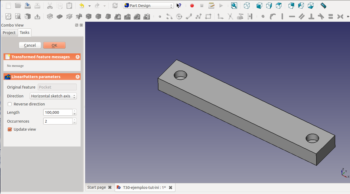Click the Undo arrow icon

click(x=82, y=6)
